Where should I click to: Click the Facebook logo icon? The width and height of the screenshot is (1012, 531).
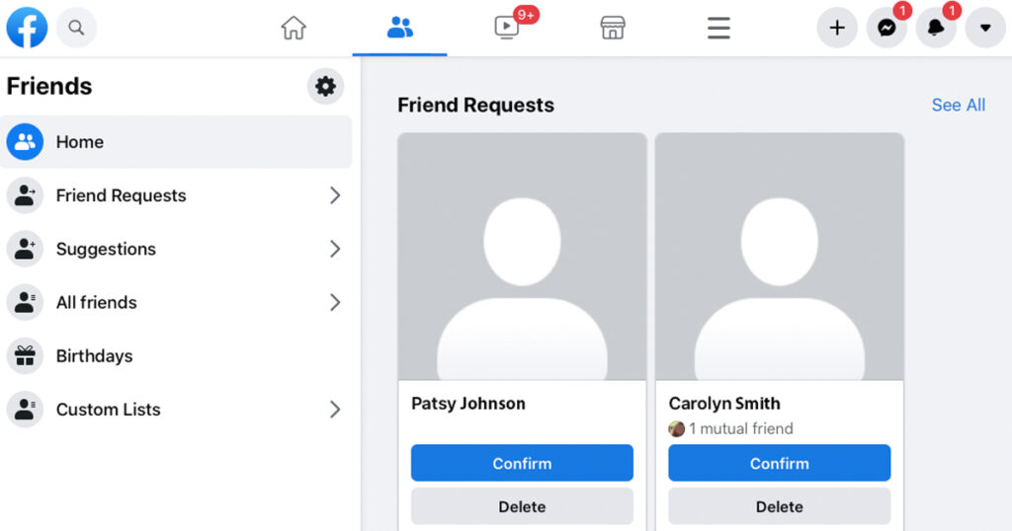[x=27, y=28]
